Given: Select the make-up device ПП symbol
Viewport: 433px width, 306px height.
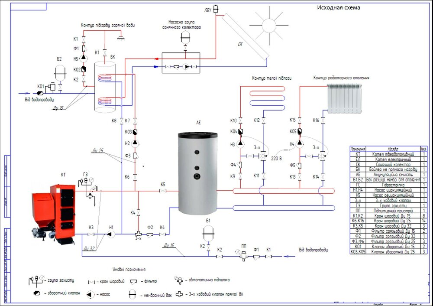Looking at the screenshot, I should point(243,255).
